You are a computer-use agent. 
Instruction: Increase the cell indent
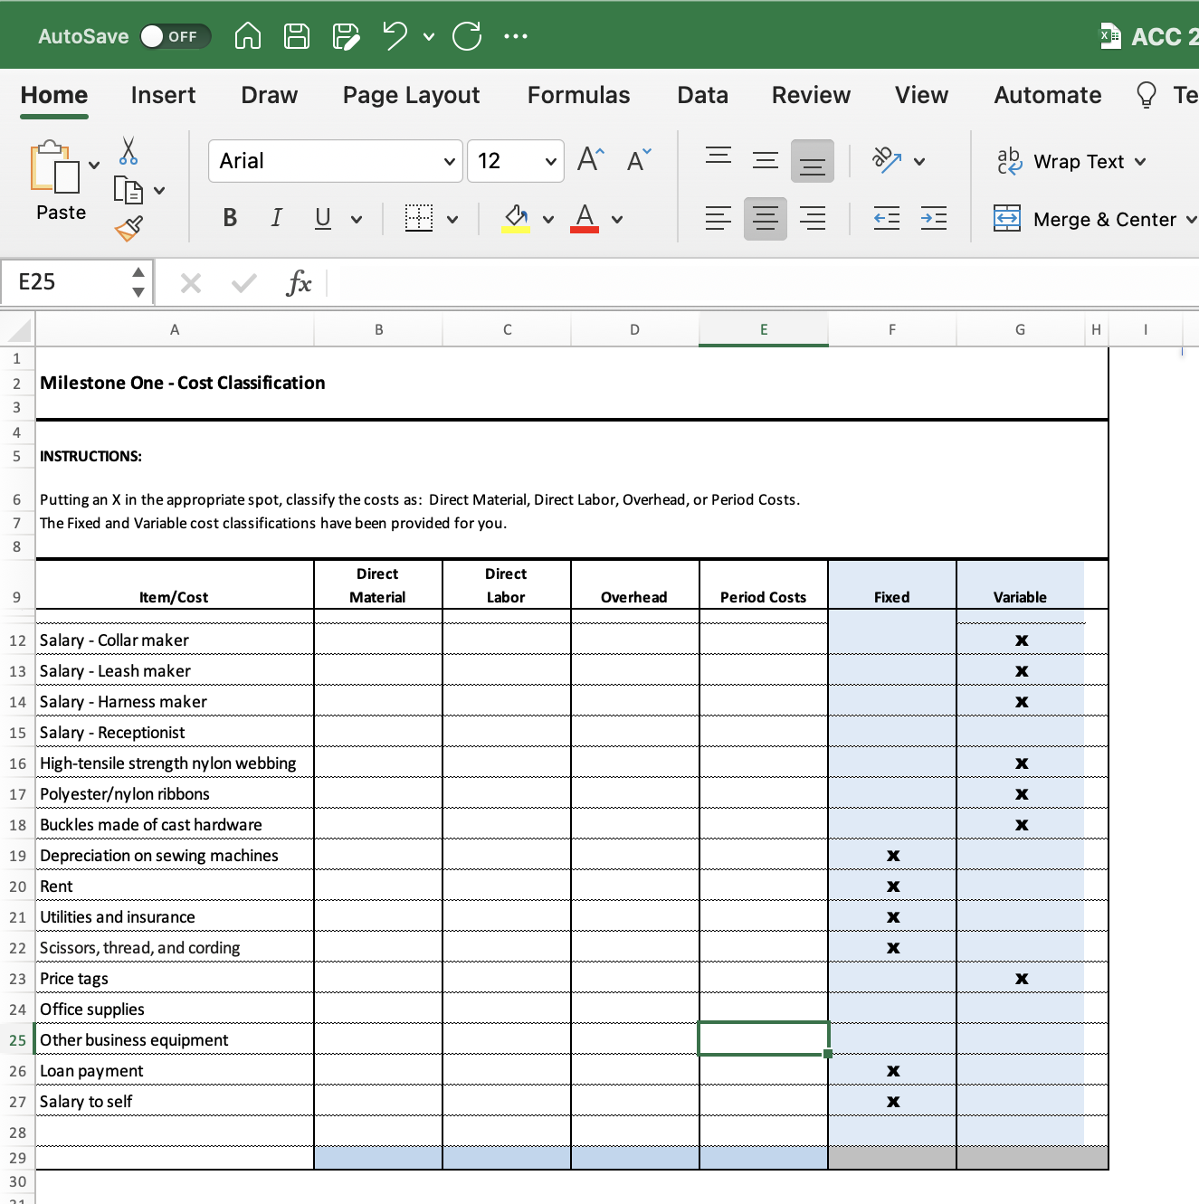point(934,218)
